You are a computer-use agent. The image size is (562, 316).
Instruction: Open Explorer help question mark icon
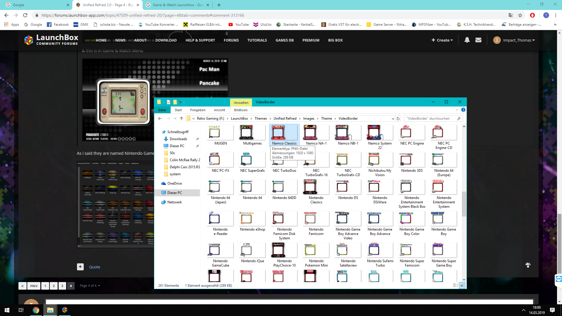click(x=463, y=110)
